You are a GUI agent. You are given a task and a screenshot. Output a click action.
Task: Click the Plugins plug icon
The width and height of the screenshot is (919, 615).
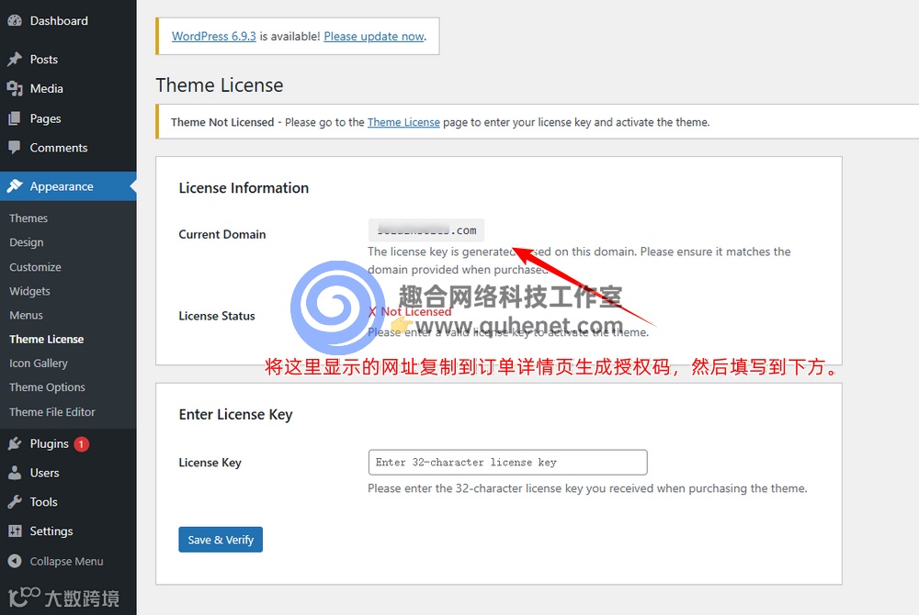point(15,443)
